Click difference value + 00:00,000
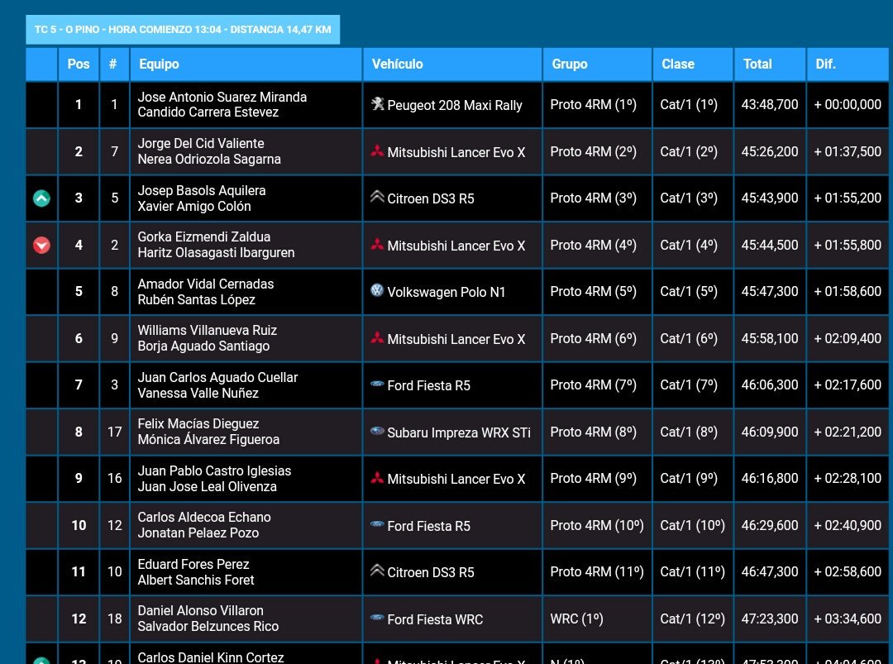 [848, 105]
